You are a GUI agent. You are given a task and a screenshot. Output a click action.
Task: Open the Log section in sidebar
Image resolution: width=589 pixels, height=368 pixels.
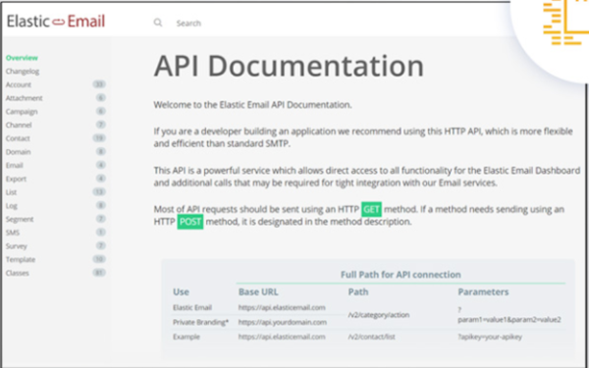(11, 206)
